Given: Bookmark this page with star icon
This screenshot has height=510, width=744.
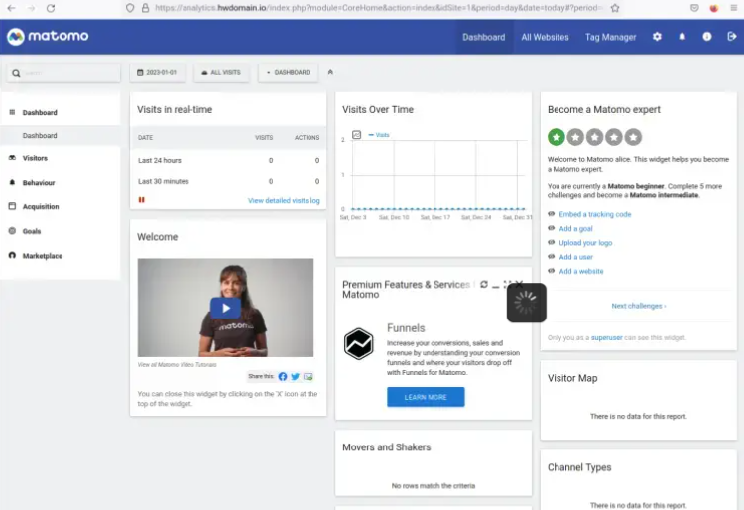Looking at the screenshot, I should [x=615, y=8].
